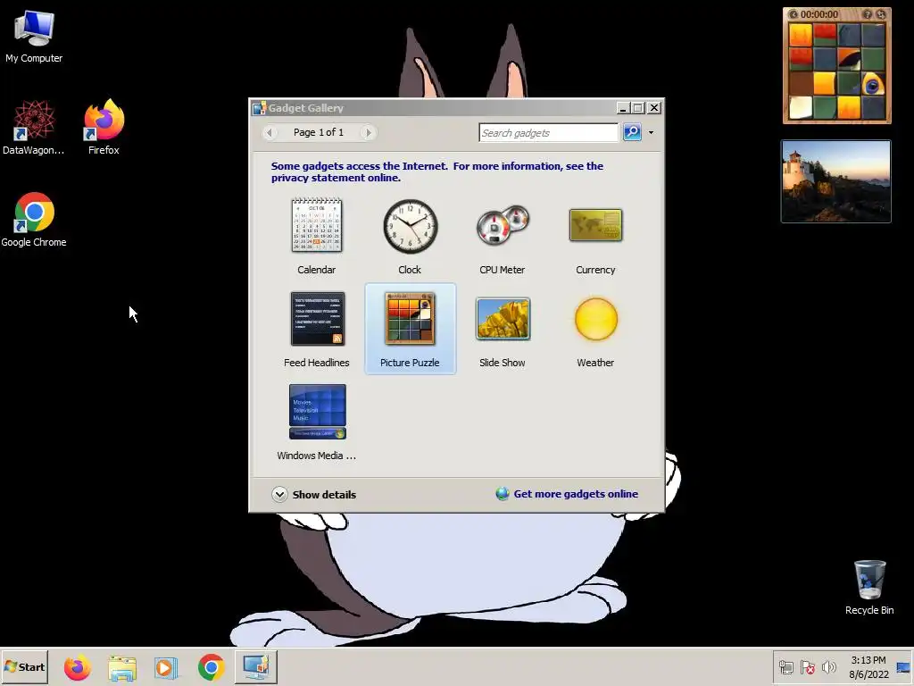Click into the Search gadgets field
914x686 pixels.
tap(548, 132)
